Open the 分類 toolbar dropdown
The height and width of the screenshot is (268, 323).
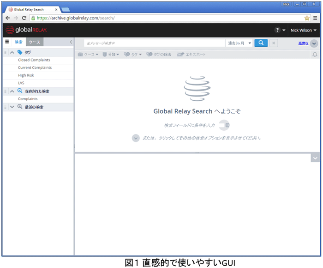click(x=111, y=55)
